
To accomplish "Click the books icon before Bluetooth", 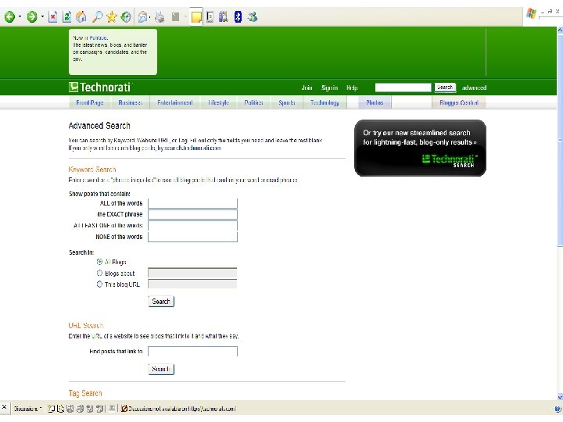I will [224, 16].
